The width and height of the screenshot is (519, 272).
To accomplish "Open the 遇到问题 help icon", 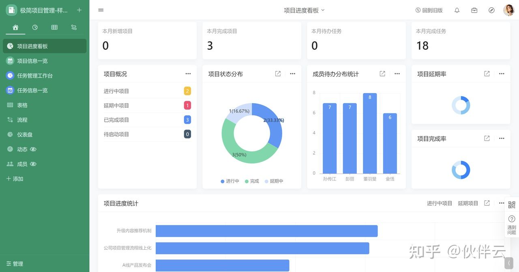I will 511,224.
